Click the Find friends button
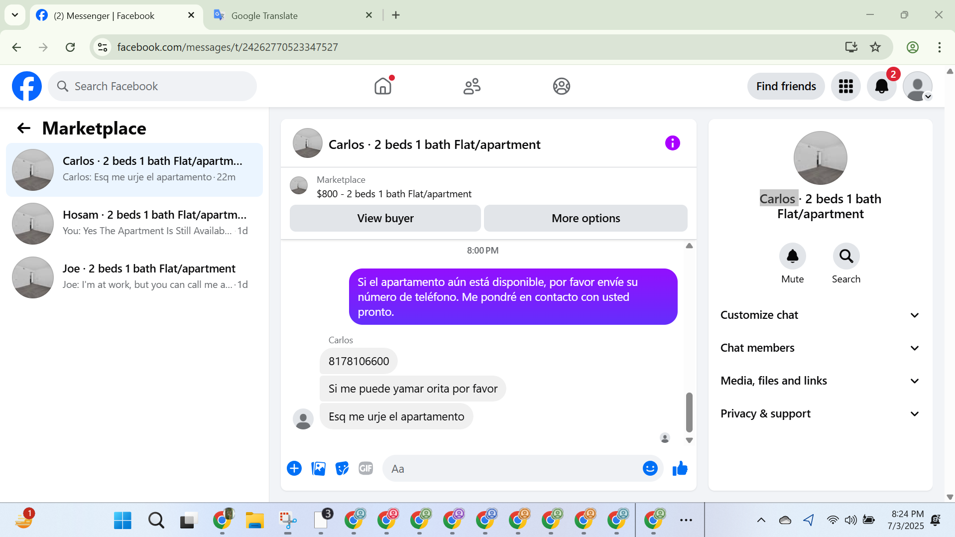 (x=786, y=86)
